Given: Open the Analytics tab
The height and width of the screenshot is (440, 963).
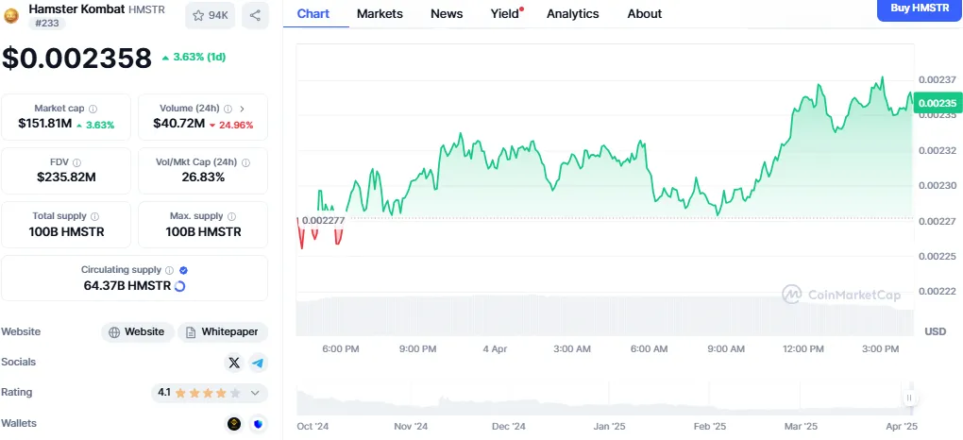Looking at the screenshot, I should point(572,14).
